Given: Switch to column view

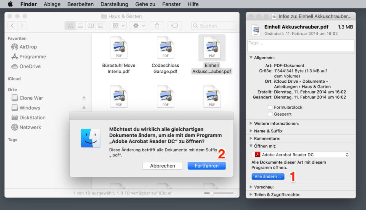Looking at the screenshot, I should [90, 26].
